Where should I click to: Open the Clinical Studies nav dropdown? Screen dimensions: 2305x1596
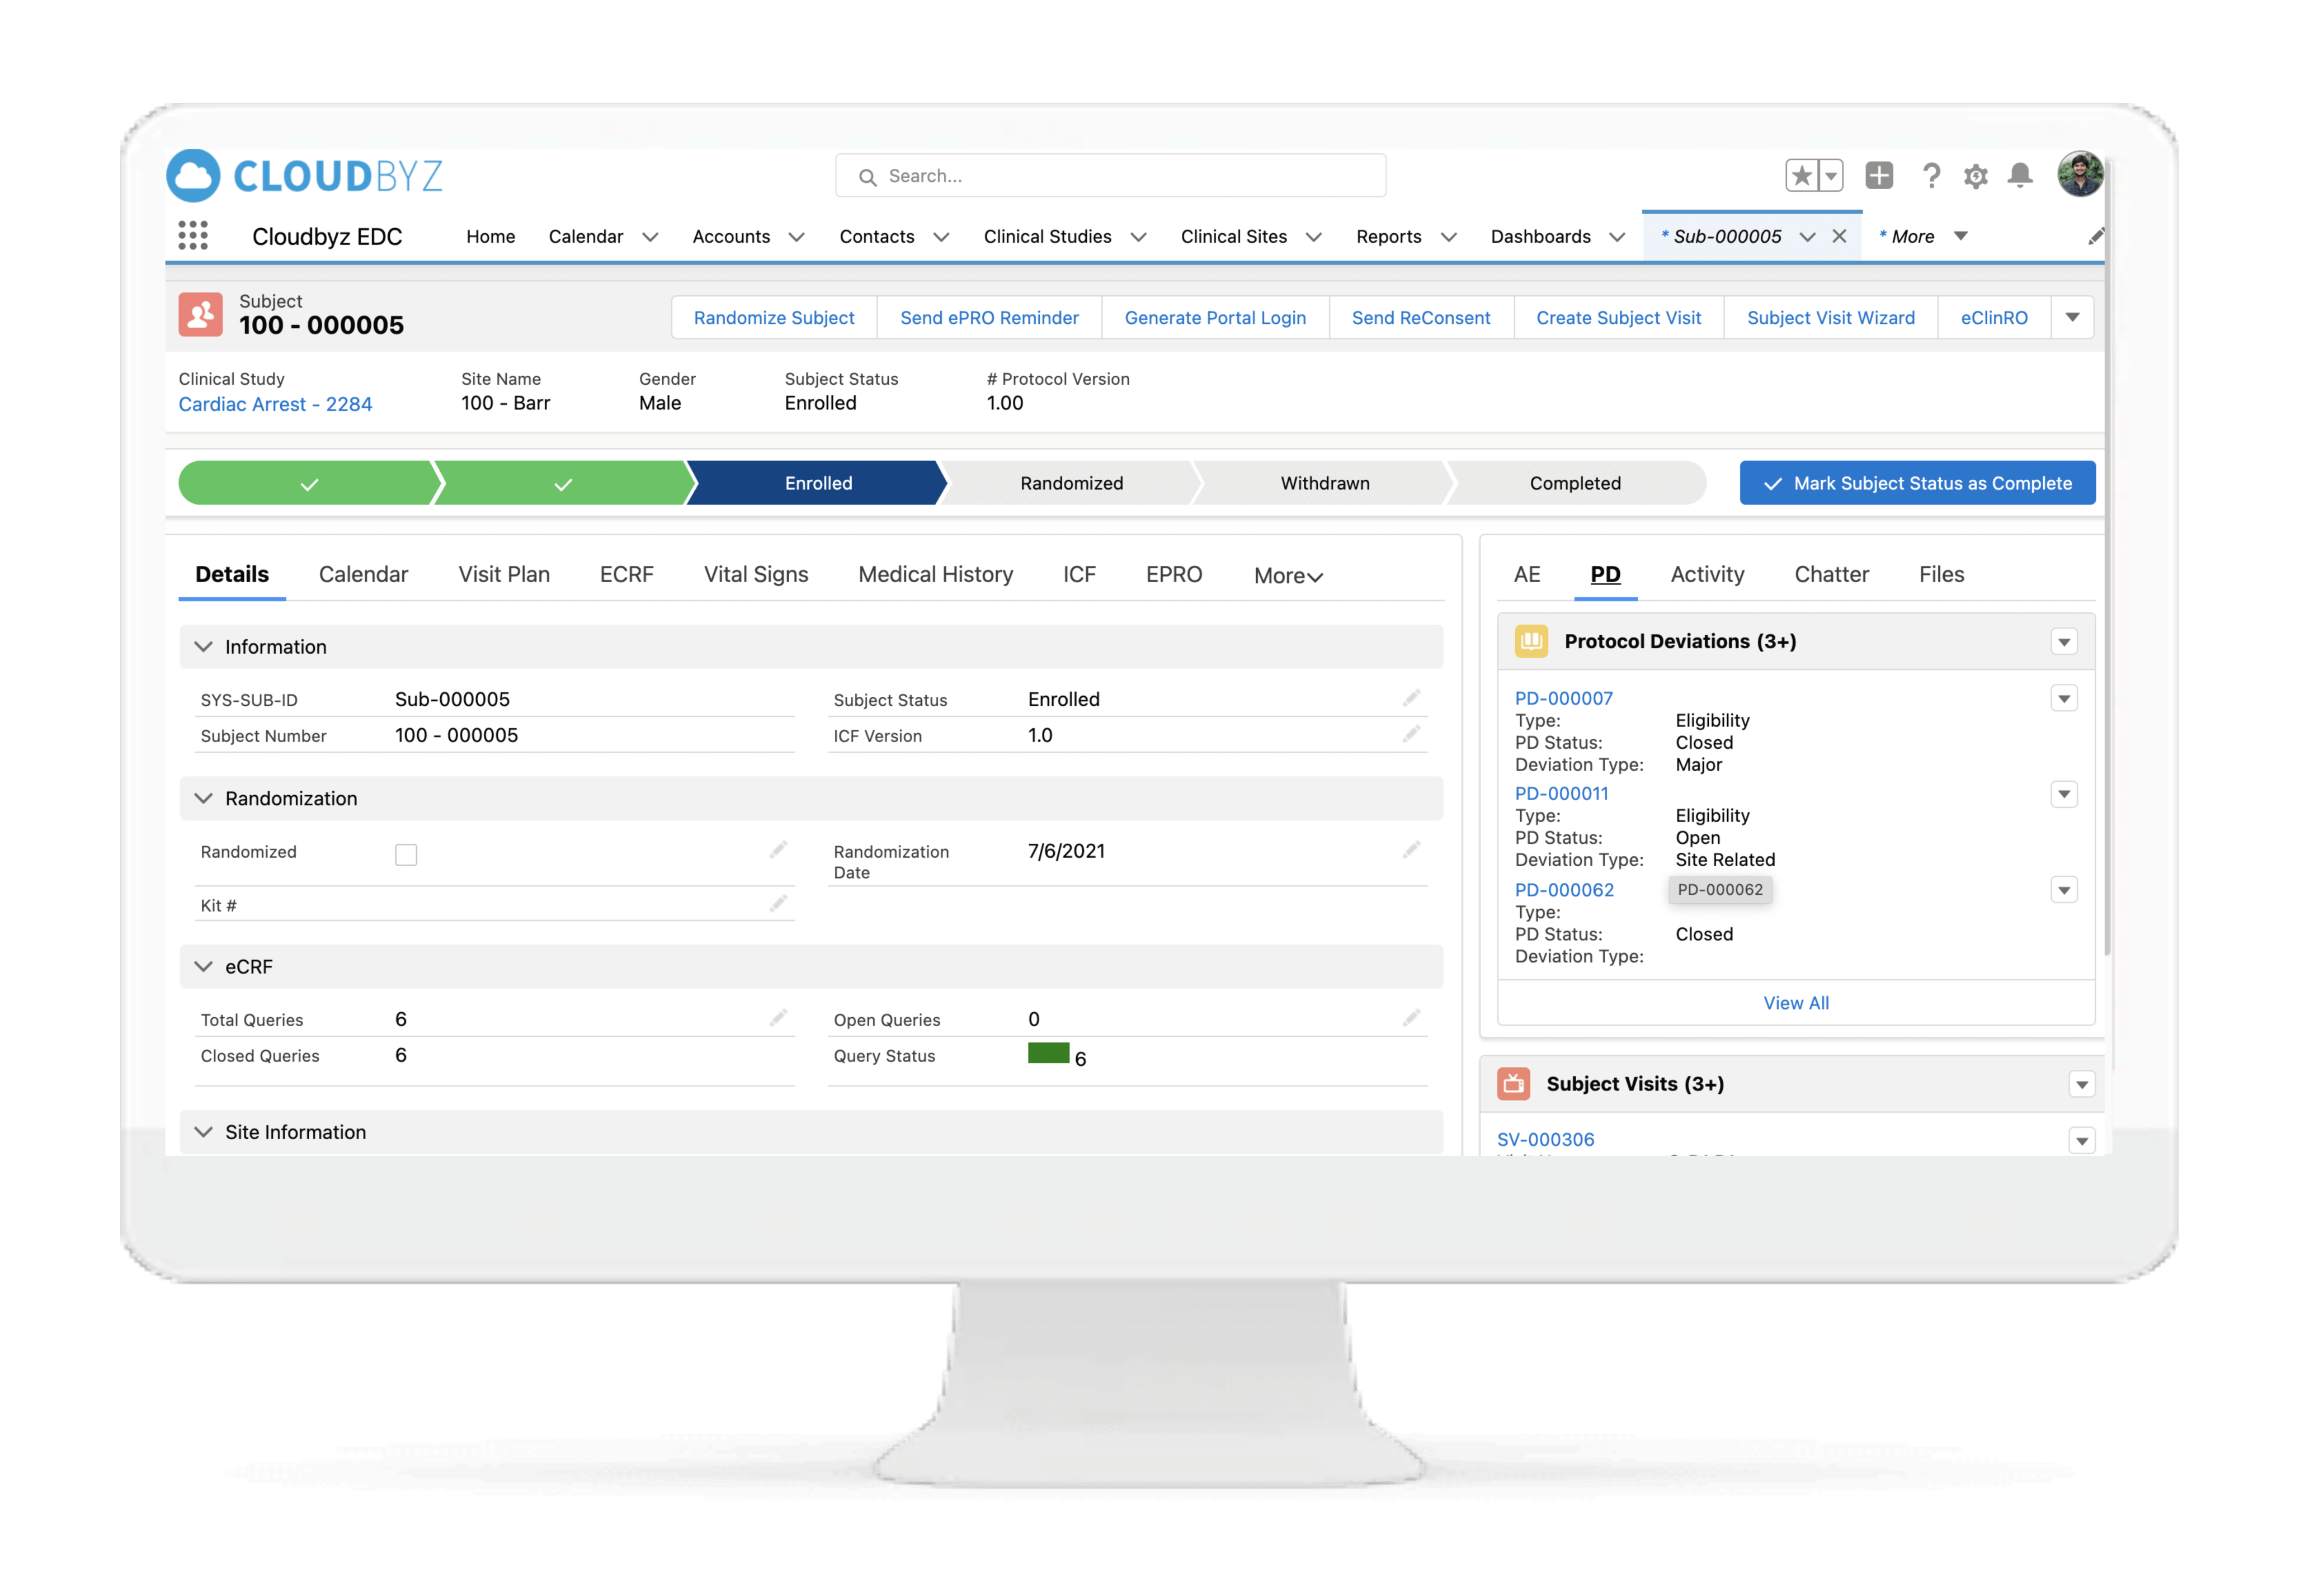point(1138,237)
